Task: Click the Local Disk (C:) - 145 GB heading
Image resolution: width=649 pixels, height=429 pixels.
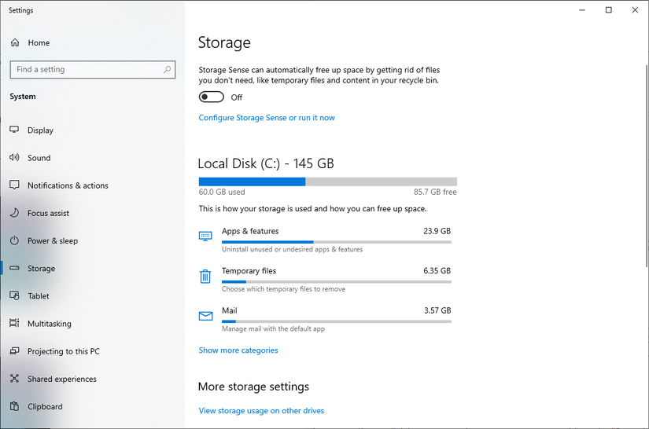Action: (x=266, y=163)
